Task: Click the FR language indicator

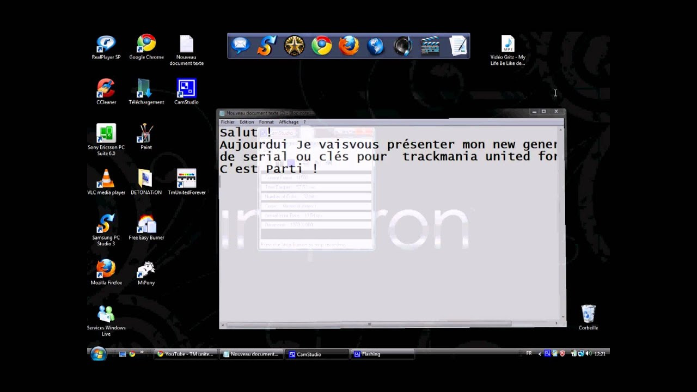Action: click(529, 353)
